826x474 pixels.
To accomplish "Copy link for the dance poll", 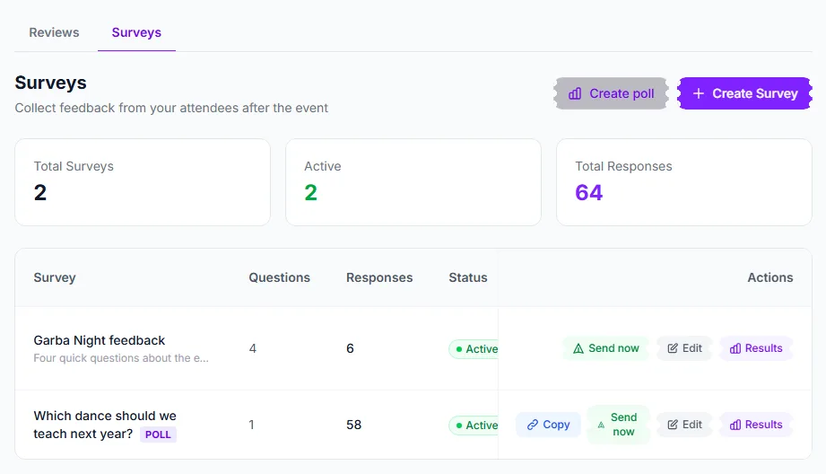I will click(x=548, y=425).
